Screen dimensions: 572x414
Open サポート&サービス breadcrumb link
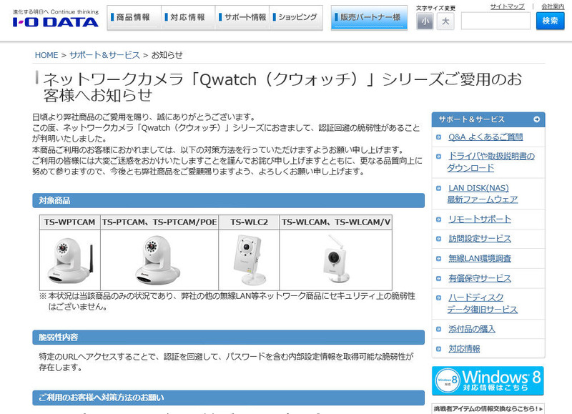(x=104, y=55)
